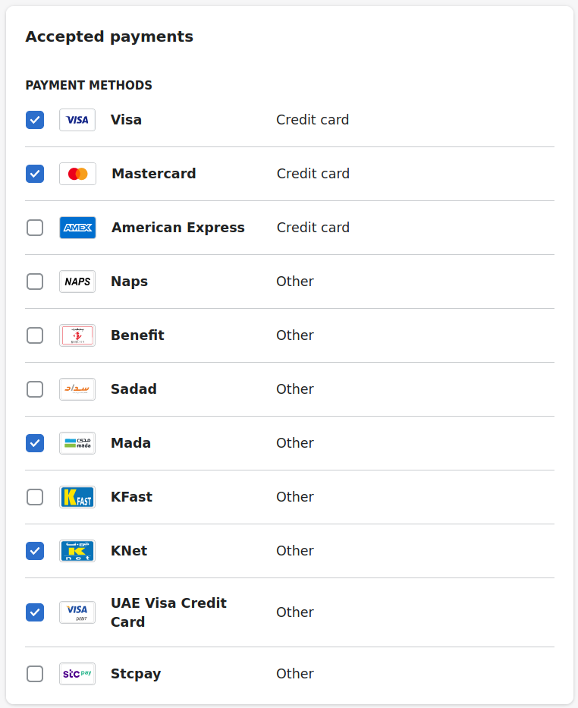Click the Mada logo icon
Screen dimensions: 578x708
pos(77,443)
